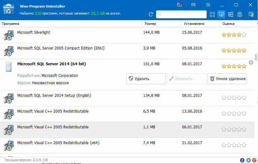Select Microsoft Silverlight program icon

[x=9, y=35]
